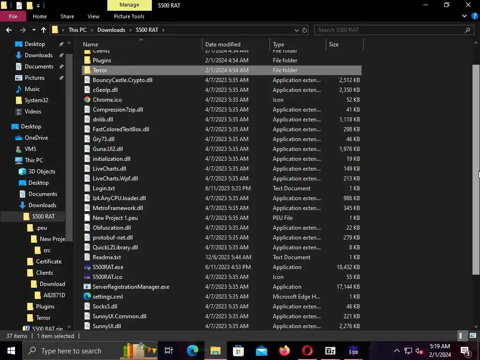Expand Downloads breadcrumb chevron
This screenshot has height=360, width=480.
[130, 30]
